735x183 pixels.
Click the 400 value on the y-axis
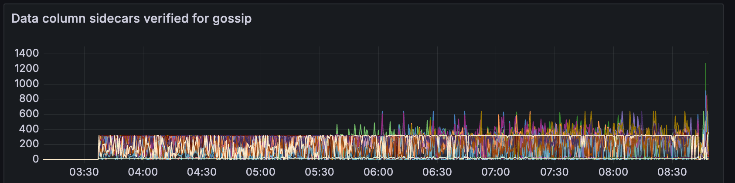[x=29, y=129]
